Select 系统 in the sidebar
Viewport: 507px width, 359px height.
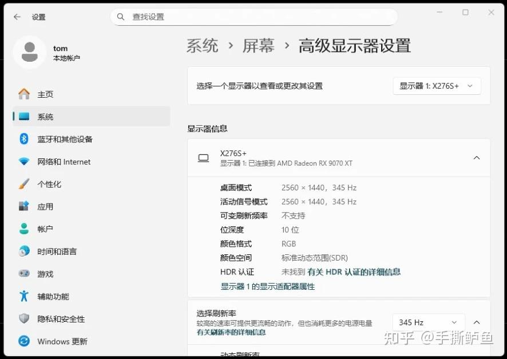coord(92,116)
